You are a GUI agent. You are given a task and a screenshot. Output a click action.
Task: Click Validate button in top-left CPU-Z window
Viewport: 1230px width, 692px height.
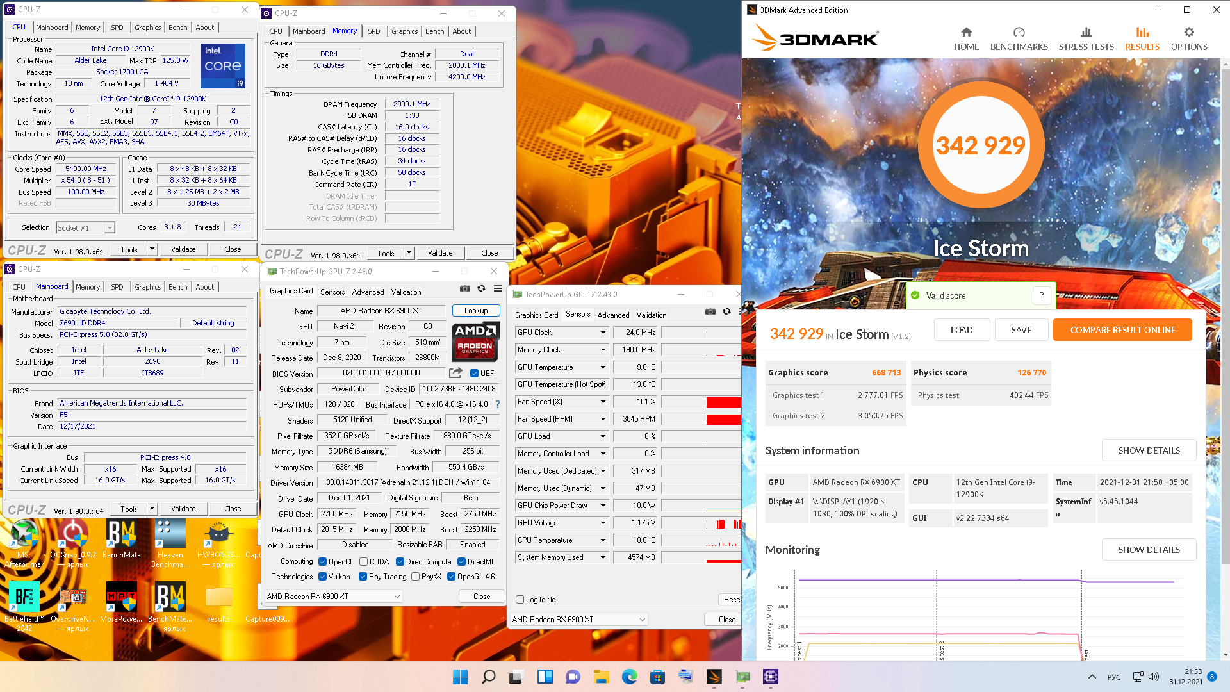point(183,249)
